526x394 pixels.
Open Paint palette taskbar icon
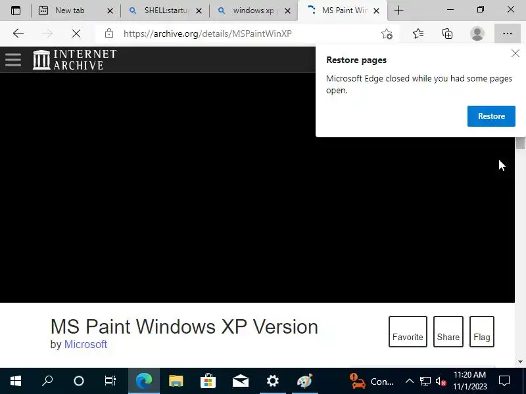coord(304,381)
